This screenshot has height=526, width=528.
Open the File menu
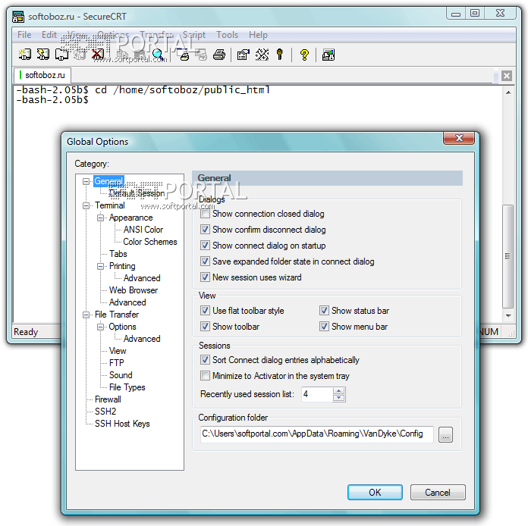(x=24, y=35)
